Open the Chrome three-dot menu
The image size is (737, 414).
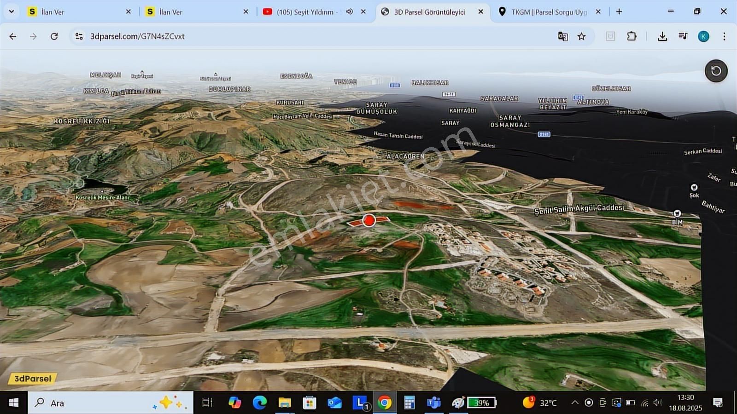point(723,36)
